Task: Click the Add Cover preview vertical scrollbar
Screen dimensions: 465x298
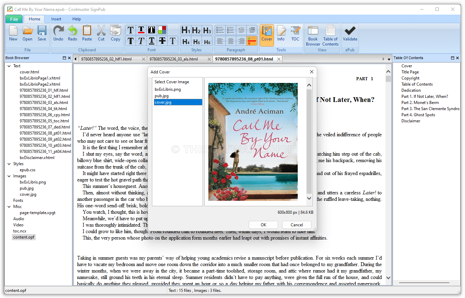Action: click(309, 142)
